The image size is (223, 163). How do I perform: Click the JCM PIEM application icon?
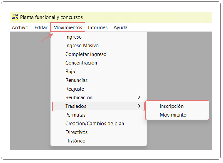pyautogui.click(x=15, y=17)
